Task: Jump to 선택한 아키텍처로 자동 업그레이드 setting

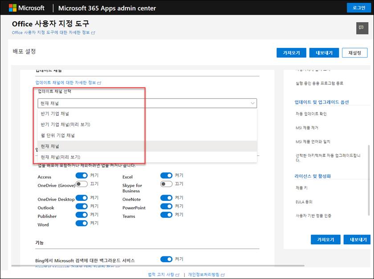Action: pos(328,158)
